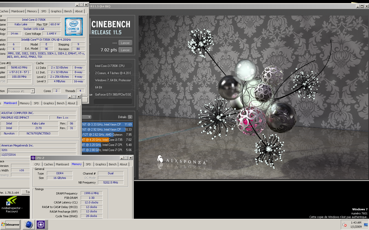Open About tab in the top CPU-Z window

click(x=79, y=11)
